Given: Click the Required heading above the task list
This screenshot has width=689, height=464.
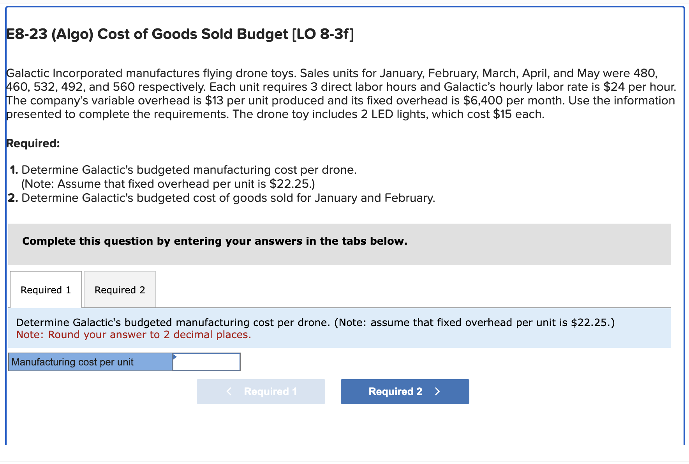Looking at the screenshot, I should point(33,143).
